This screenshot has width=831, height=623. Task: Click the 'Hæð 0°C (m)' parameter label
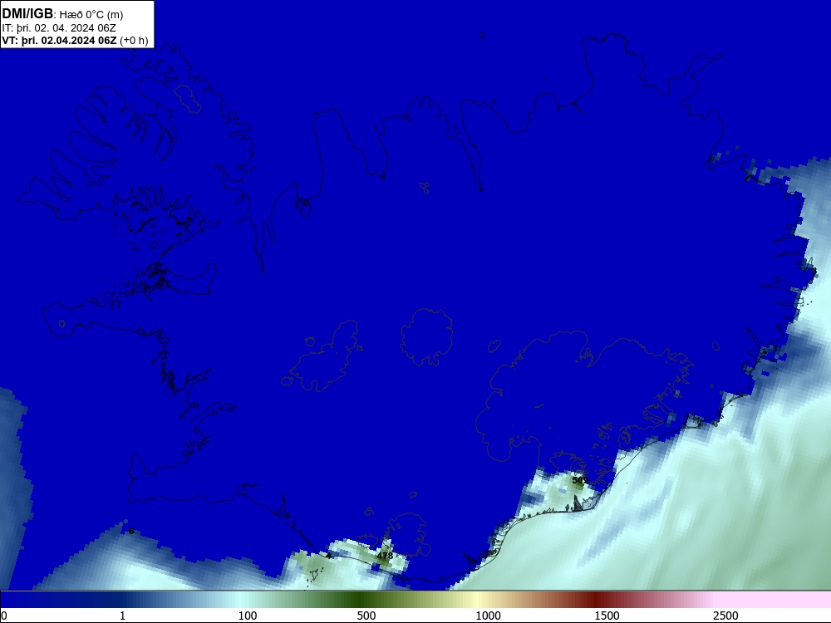tap(91, 15)
